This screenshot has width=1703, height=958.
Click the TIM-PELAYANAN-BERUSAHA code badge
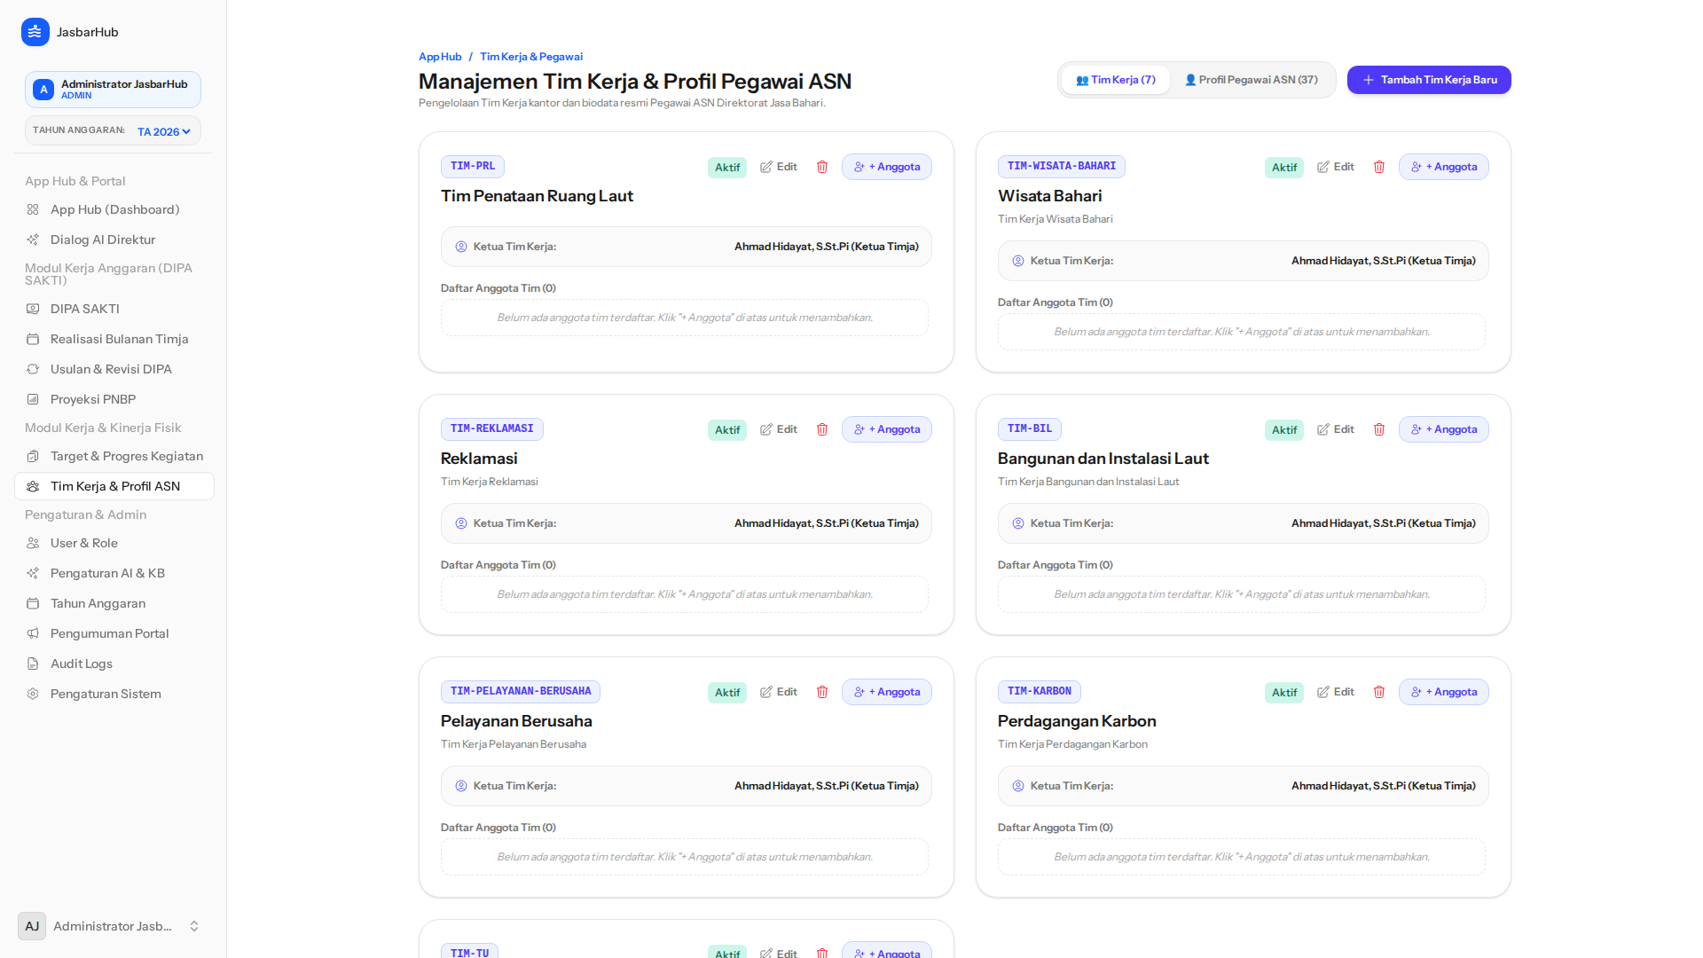click(521, 692)
